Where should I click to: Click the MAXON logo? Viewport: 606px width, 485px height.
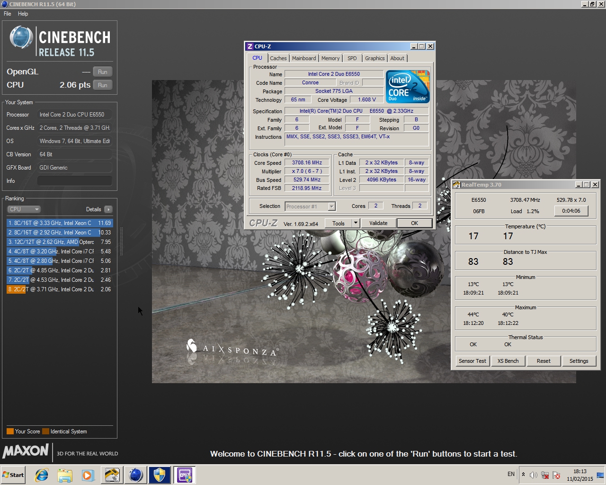click(26, 451)
